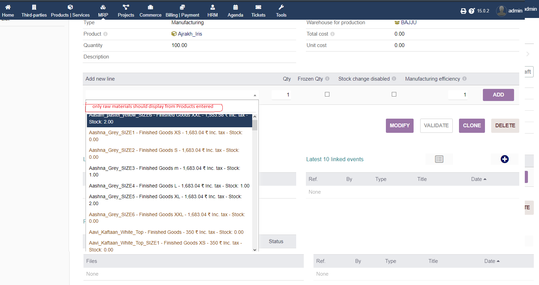Open the BAJJU warehouse link
This screenshot has width=539, height=285.
tap(409, 22)
